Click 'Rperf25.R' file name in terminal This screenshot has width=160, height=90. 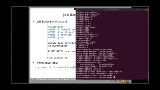click(x=113, y=74)
